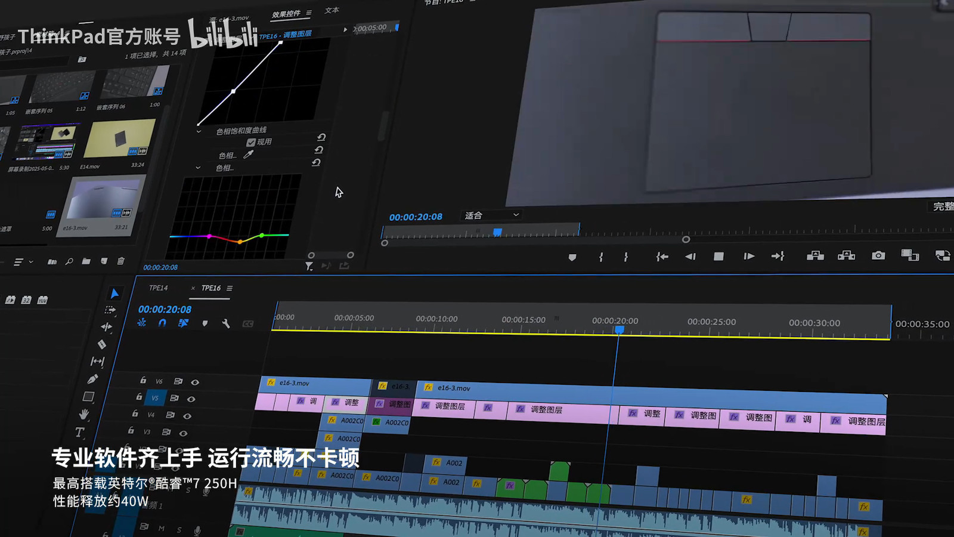Toggle insert sequences as nests button
The image size is (954, 537).
tap(142, 323)
